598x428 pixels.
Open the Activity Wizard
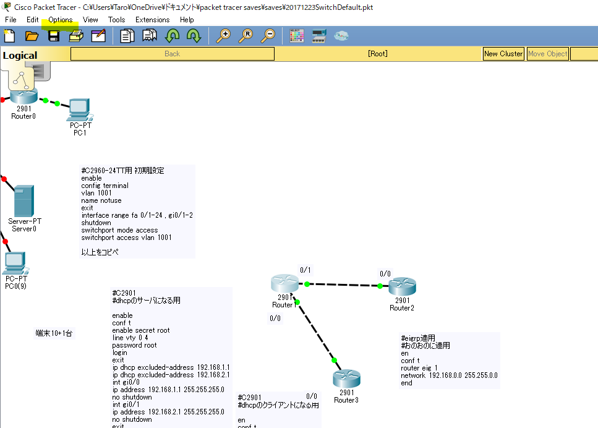coord(98,35)
